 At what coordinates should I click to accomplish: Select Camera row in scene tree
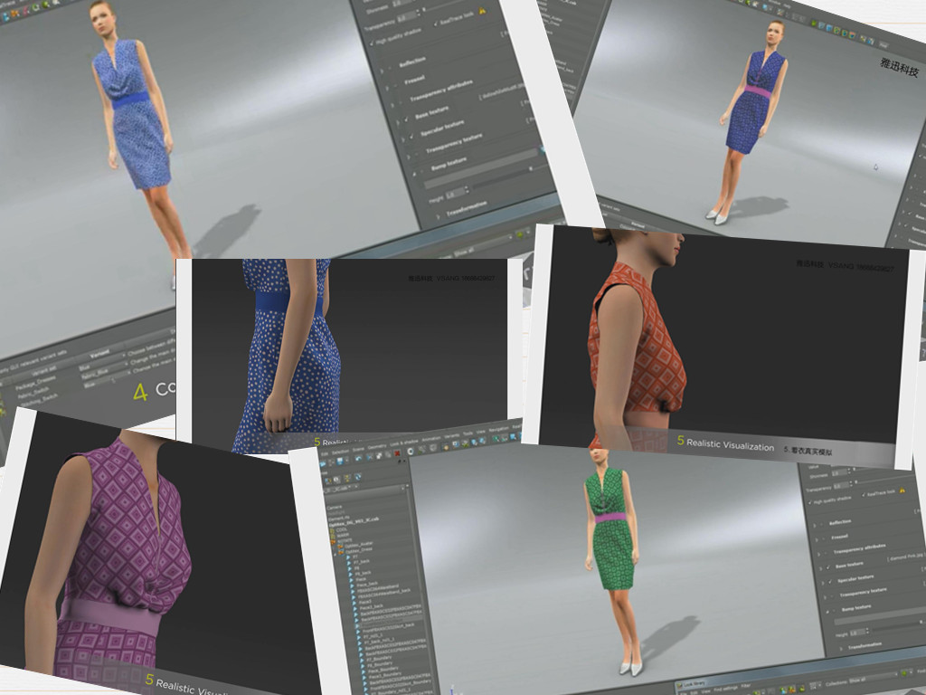click(x=335, y=507)
